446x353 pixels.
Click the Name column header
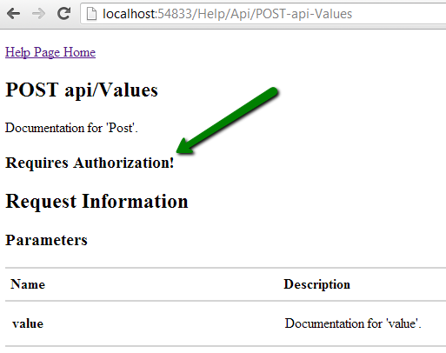coord(28,284)
